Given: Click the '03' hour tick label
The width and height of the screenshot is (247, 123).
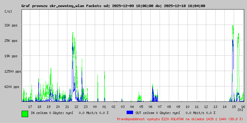Looking at the screenshot, I should [x=123, y=107].
